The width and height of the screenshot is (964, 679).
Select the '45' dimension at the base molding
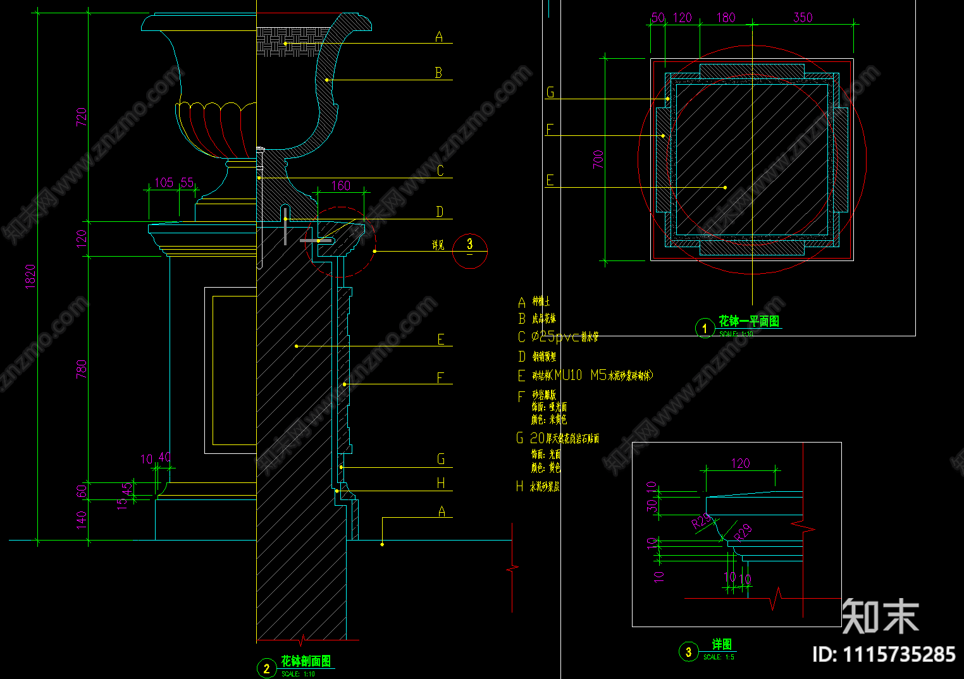[x=128, y=489]
